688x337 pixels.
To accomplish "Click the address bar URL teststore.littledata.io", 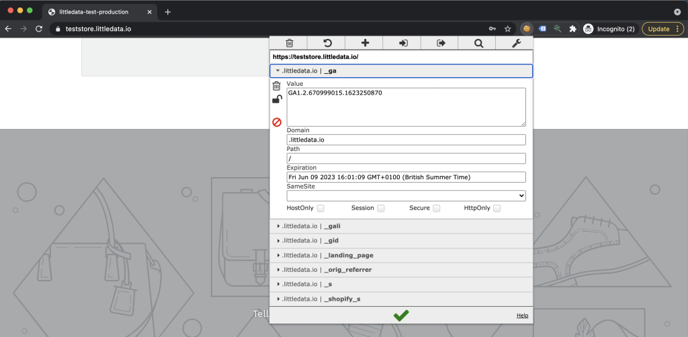I will tap(98, 29).
